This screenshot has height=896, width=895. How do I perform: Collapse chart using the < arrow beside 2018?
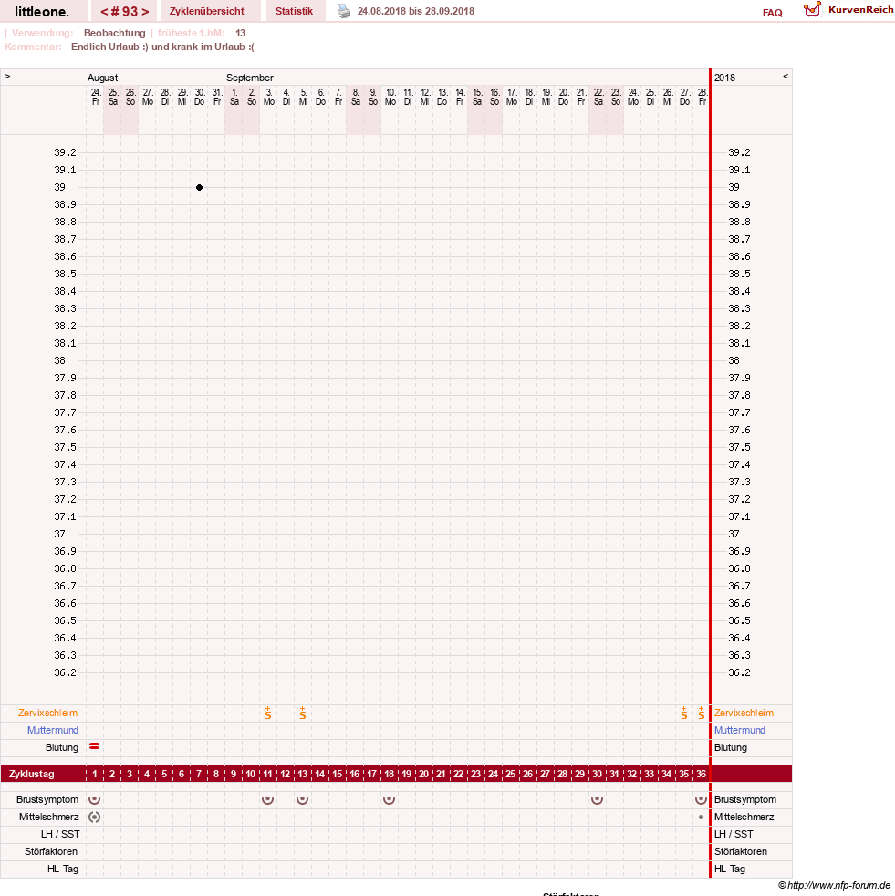[786, 76]
